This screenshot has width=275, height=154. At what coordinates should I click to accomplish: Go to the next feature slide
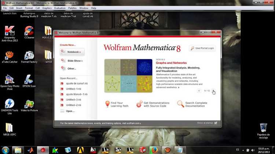pyautogui.click(x=213, y=91)
